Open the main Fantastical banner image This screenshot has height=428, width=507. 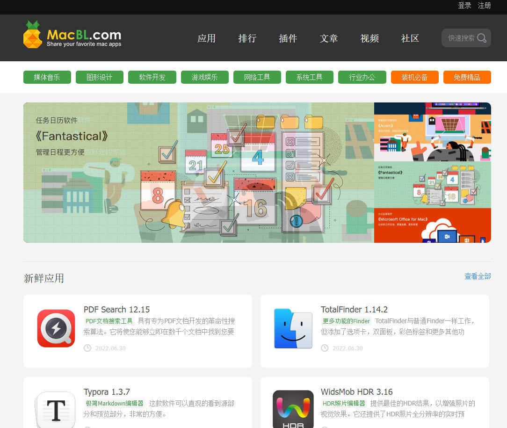[x=198, y=173]
